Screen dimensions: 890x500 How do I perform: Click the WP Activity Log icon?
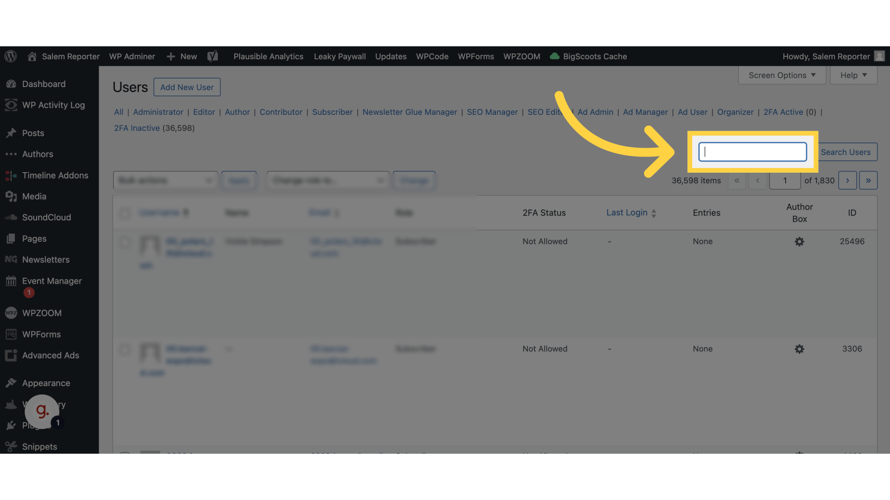(11, 105)
